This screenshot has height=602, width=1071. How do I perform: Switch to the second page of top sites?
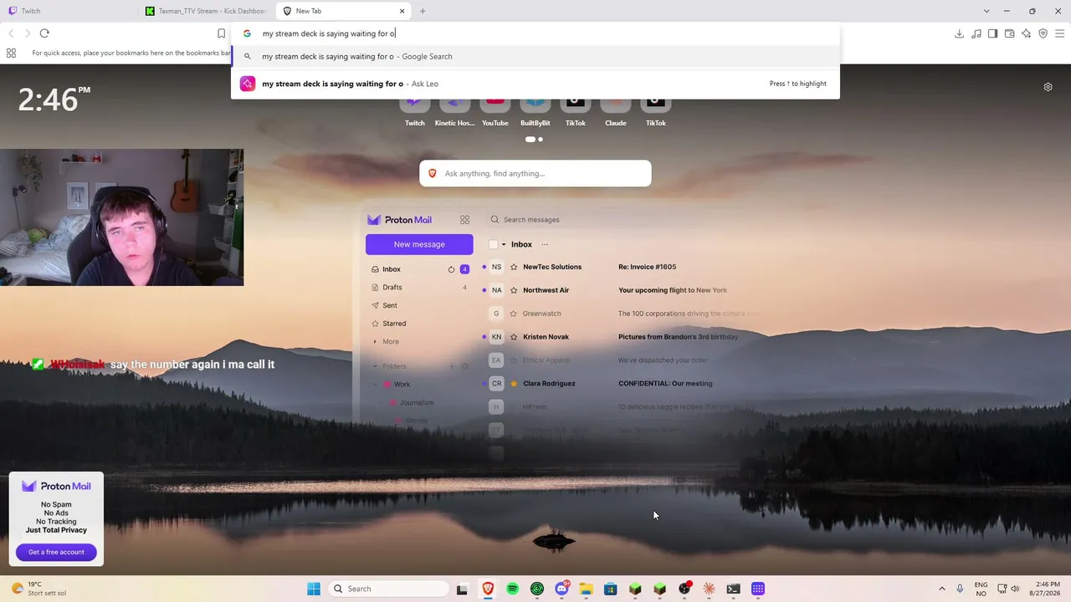pos(541,140)
